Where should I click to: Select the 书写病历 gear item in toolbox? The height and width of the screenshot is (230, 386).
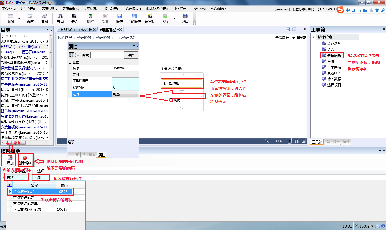(332, 55)
